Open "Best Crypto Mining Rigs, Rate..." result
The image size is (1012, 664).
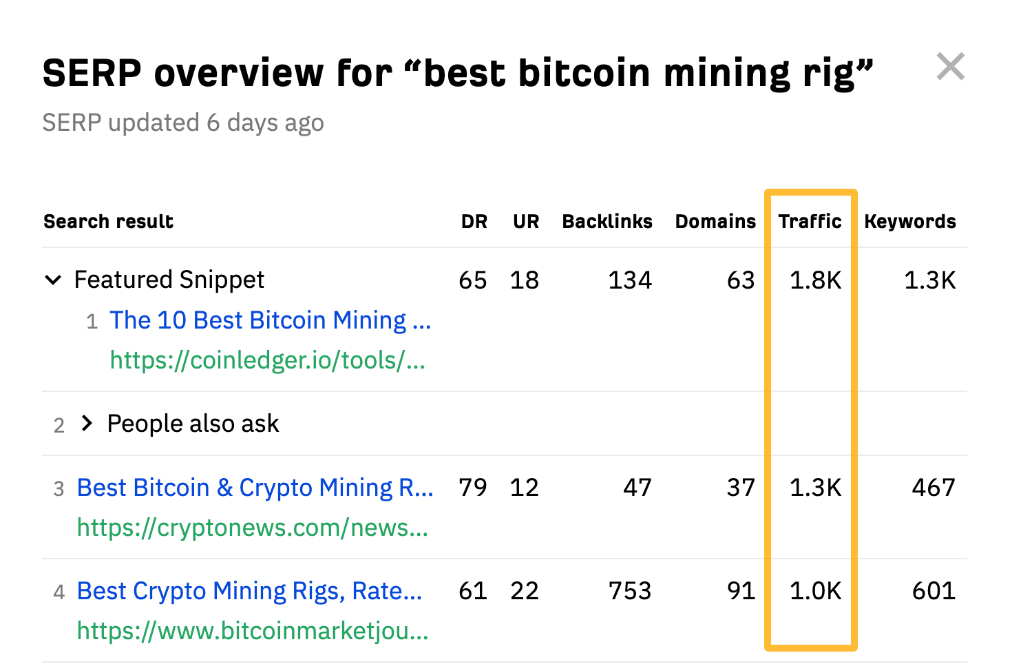point(249,590)
